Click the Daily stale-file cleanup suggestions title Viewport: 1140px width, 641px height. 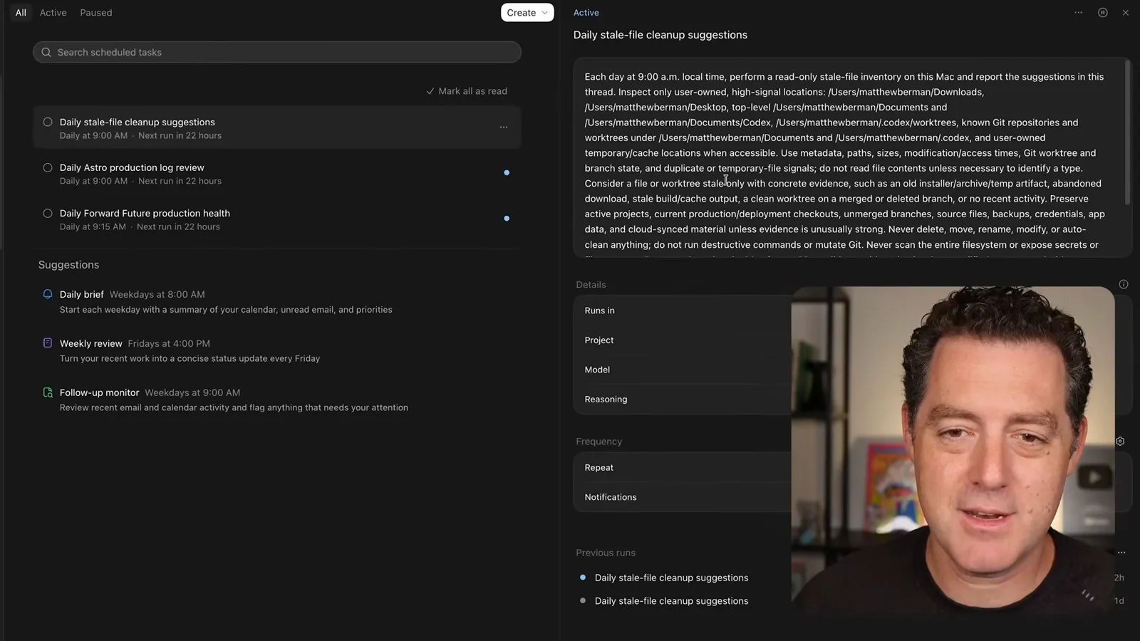tap(660, 35)
